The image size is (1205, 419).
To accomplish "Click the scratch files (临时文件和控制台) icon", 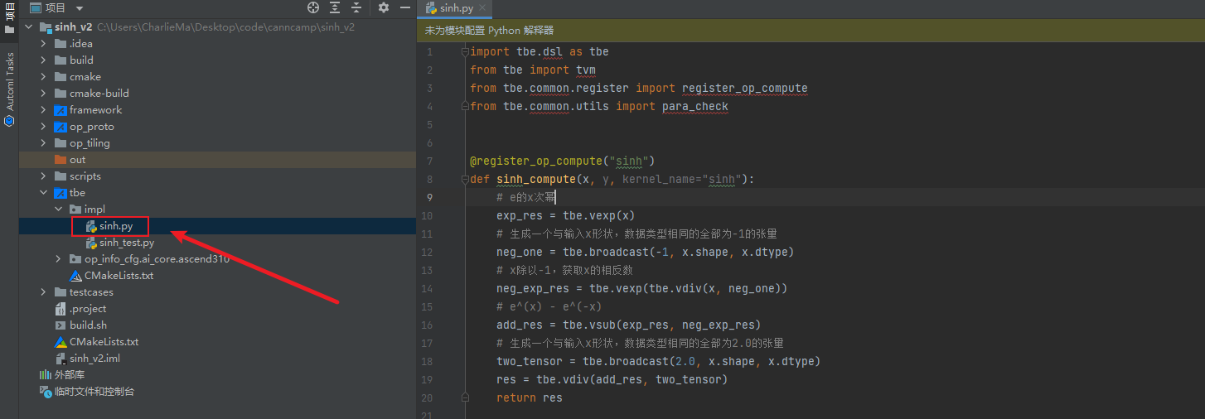I will click(x=46, y=392).
